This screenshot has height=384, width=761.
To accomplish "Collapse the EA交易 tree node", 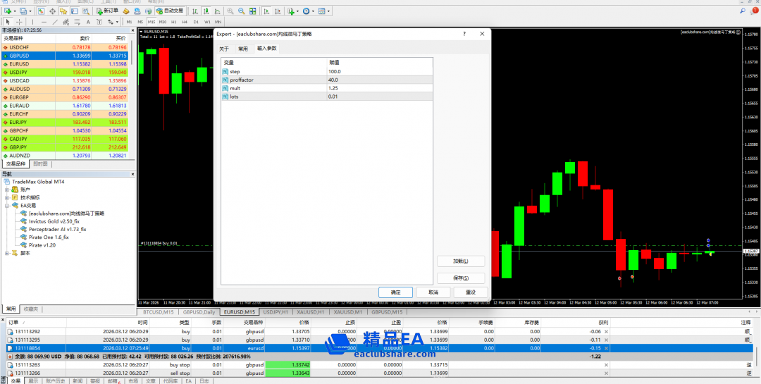I will [x=7, y=206].
